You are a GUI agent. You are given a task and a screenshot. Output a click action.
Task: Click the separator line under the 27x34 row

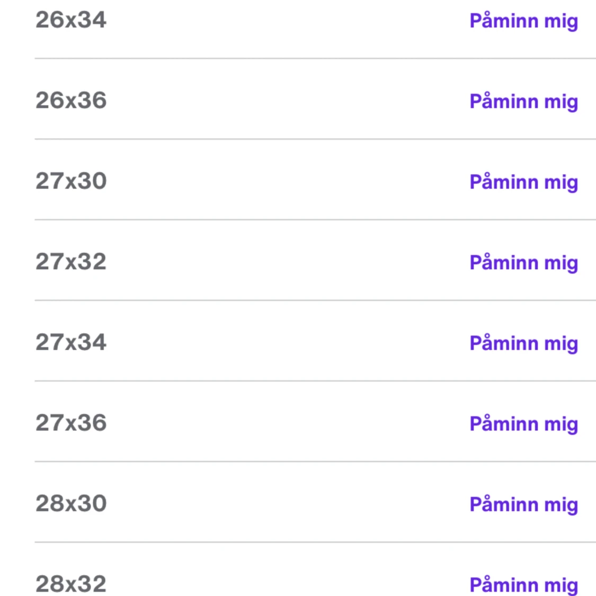click(315, 380)
